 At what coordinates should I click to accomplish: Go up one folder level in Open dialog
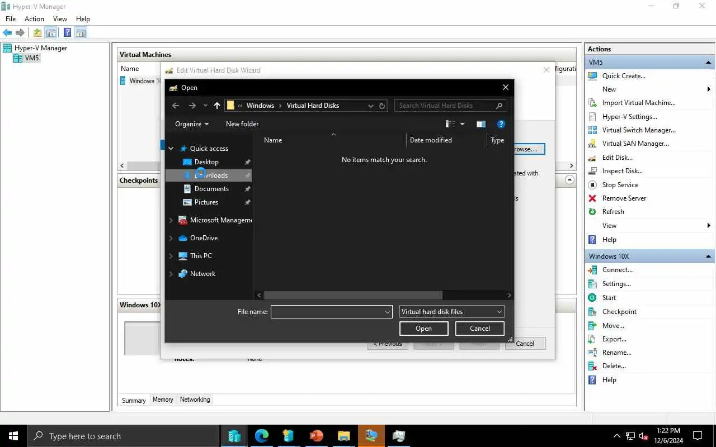pyautogui.click(x=217, y=106)
